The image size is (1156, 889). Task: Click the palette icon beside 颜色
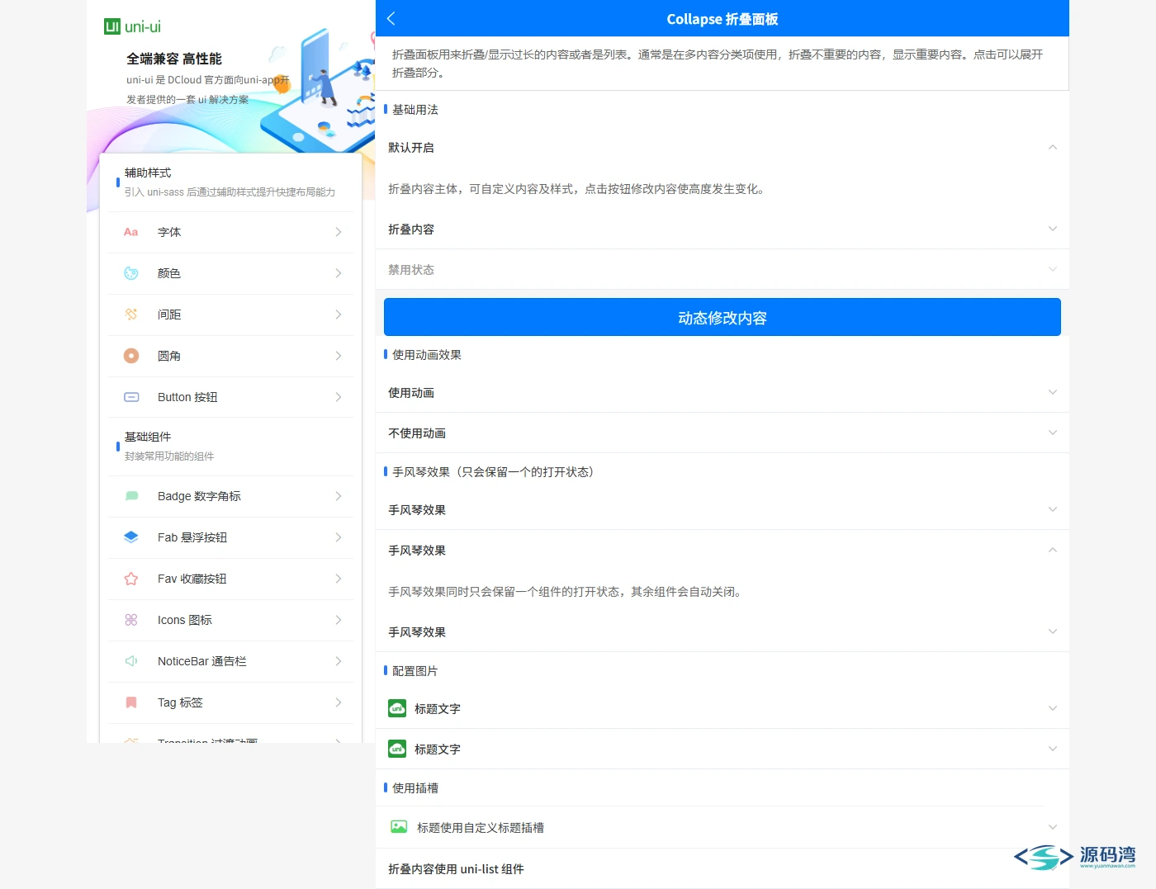pyautogui.click(x=131, y=273)
